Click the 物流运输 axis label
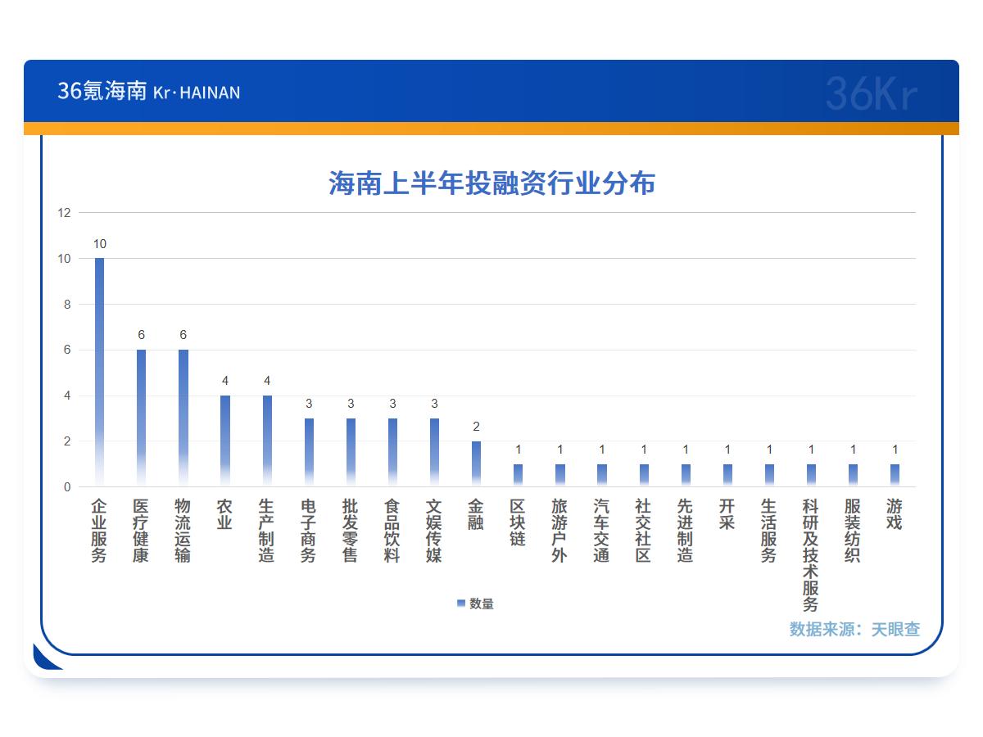The width and height of the screenshot is (983, 737). [x=183, y=531]
